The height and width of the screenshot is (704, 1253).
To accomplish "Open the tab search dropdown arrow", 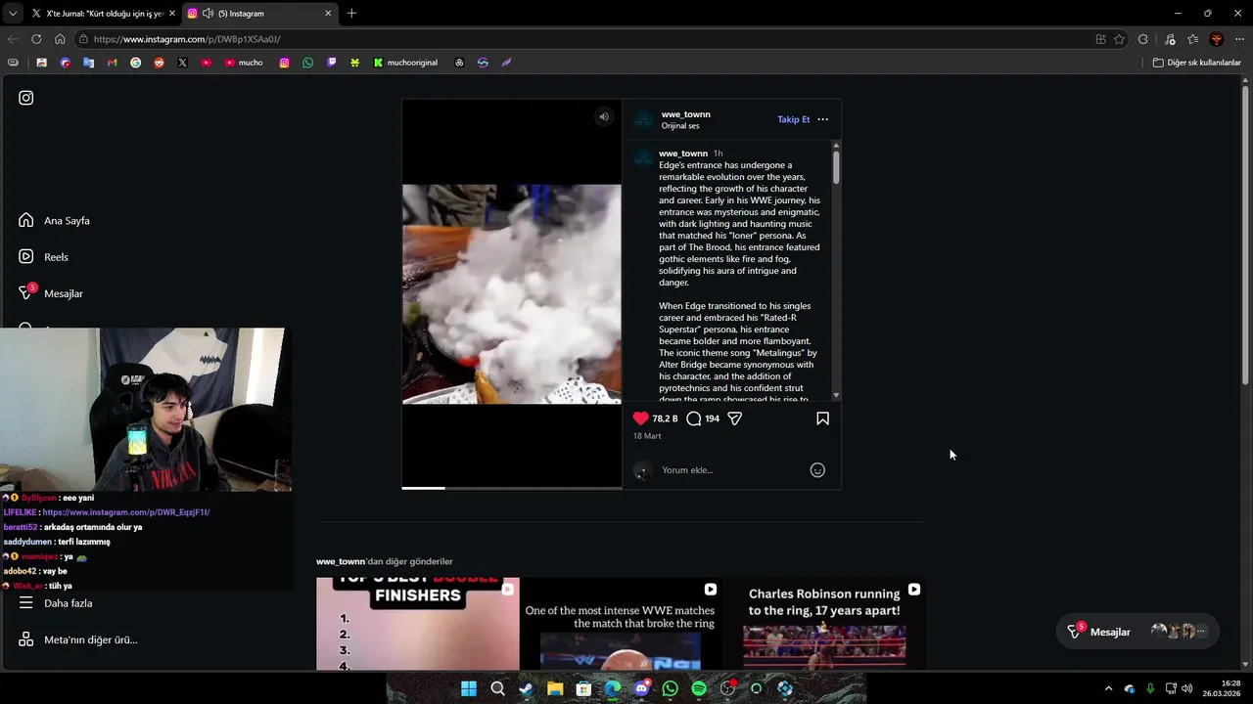I will click(x=13, y=14).
